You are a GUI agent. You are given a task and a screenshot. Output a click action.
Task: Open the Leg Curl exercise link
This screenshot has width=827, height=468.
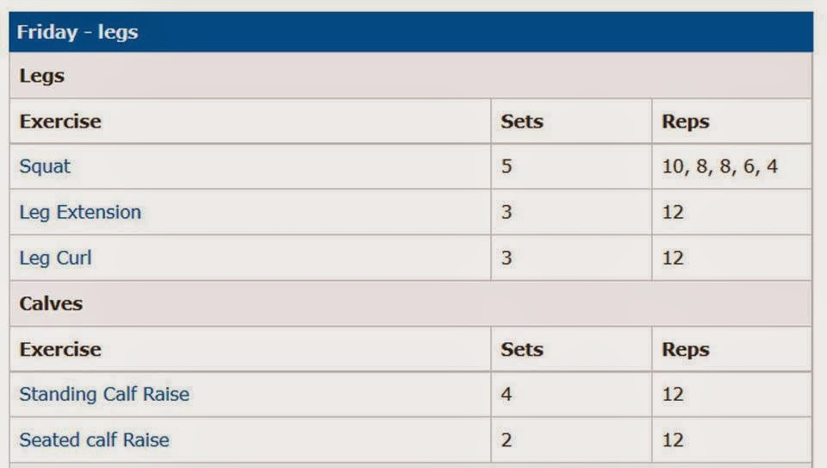tap(55, 258)
